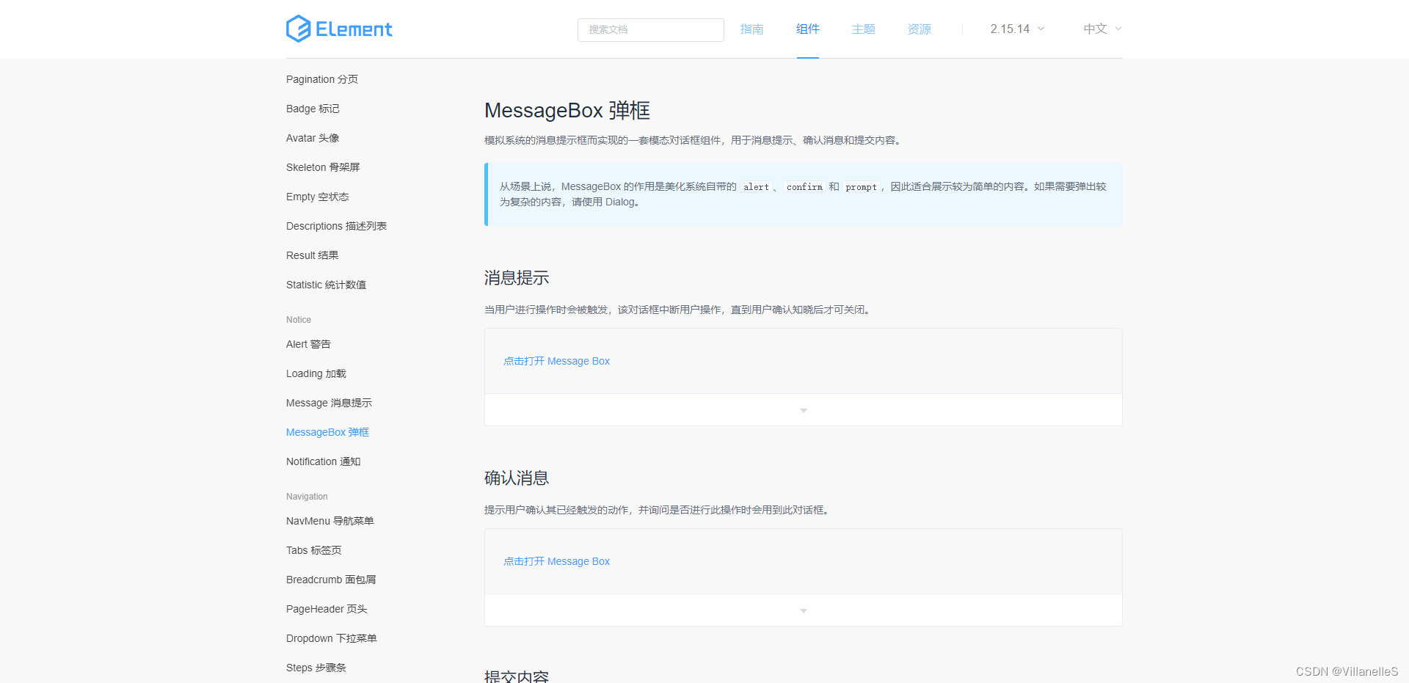1409x683 pixels.
Task: Open NavMenu 导航菜单 page
Action: pyautogui.click(x=330, y=521)
